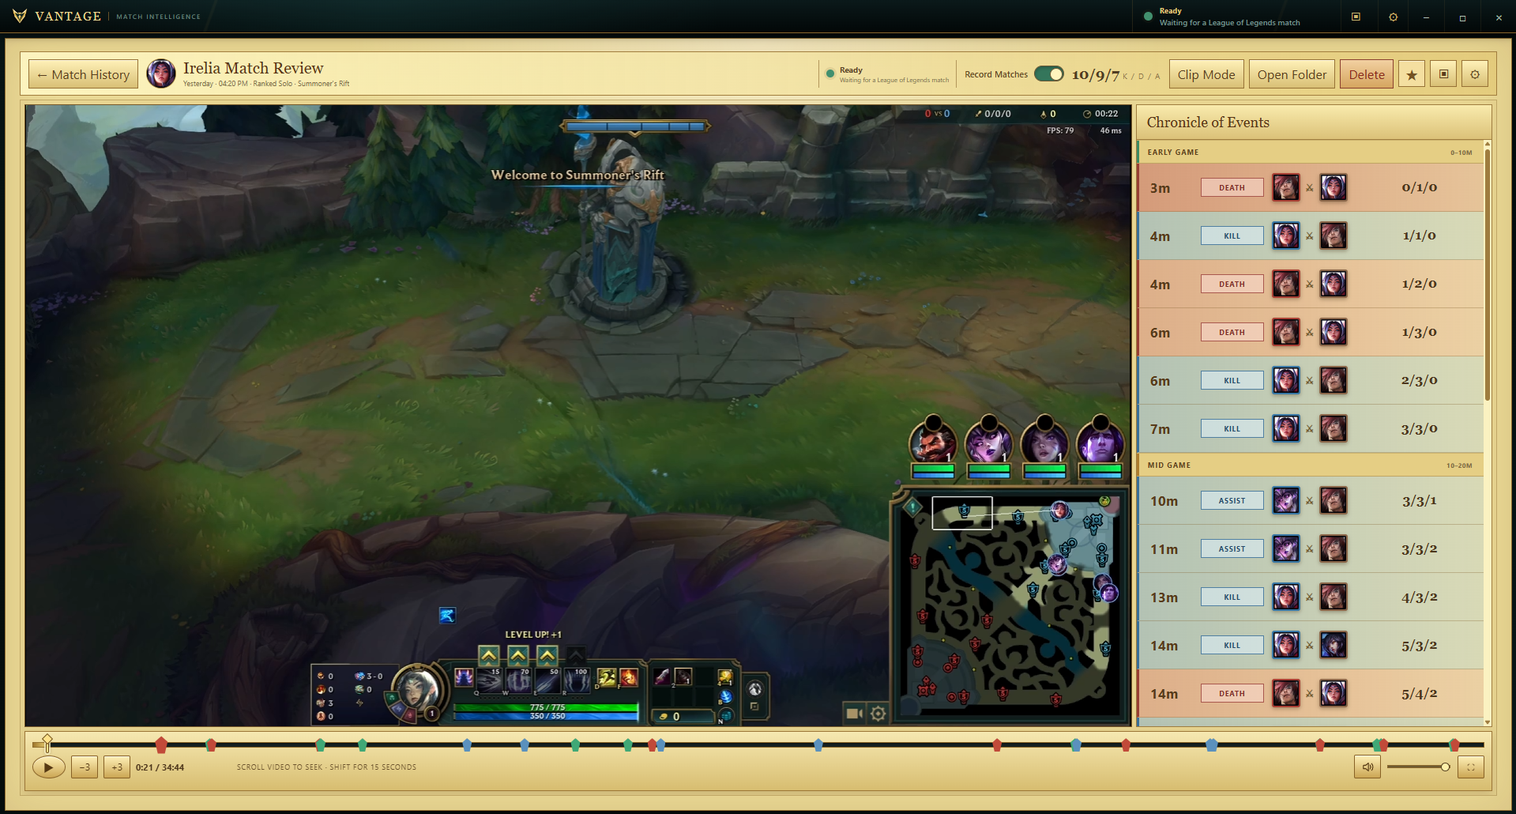Viewport: 1516px width, 814px height.
Task: Select the 13m KILL event 4/3/2
Action: point(1310,597)
